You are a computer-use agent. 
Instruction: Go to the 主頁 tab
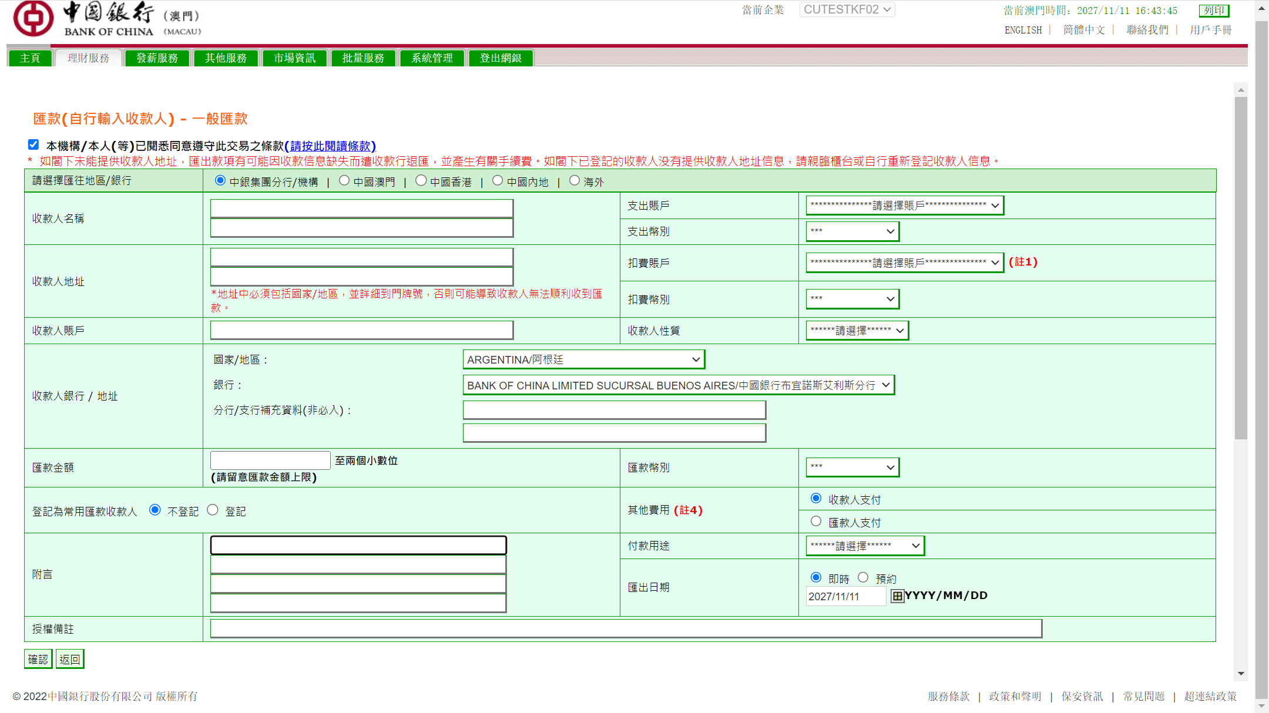(x=30, y=58)
